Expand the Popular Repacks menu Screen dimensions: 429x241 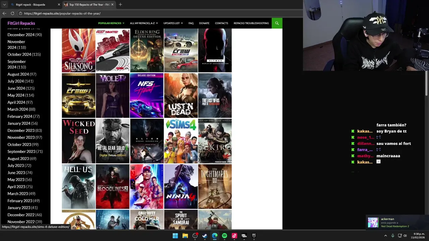point(111,23)
